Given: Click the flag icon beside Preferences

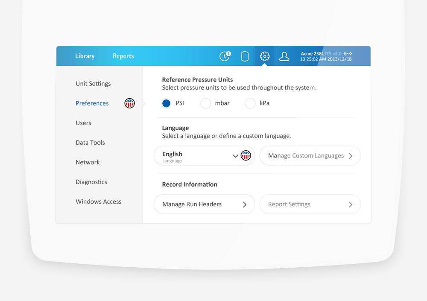Looking at the screenshot, I should (129, 103).
